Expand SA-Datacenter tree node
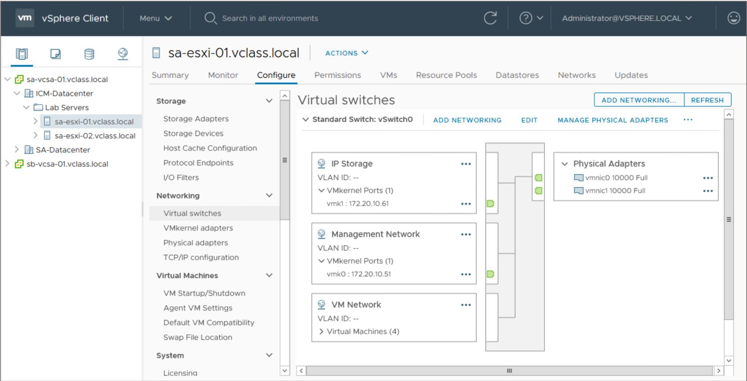 (x=17, y=149)
